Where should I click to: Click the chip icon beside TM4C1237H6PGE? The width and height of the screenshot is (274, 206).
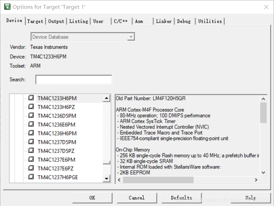pyautogui.click(x=31, y=177)
